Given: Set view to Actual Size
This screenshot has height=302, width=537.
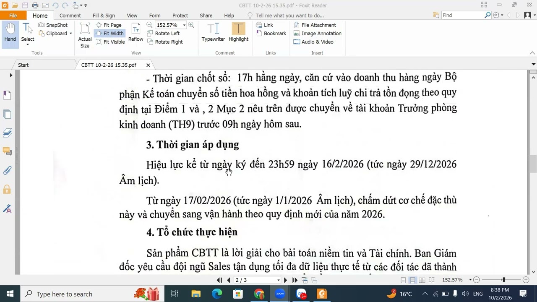Looking at the screenshot, I should [85, 36].
